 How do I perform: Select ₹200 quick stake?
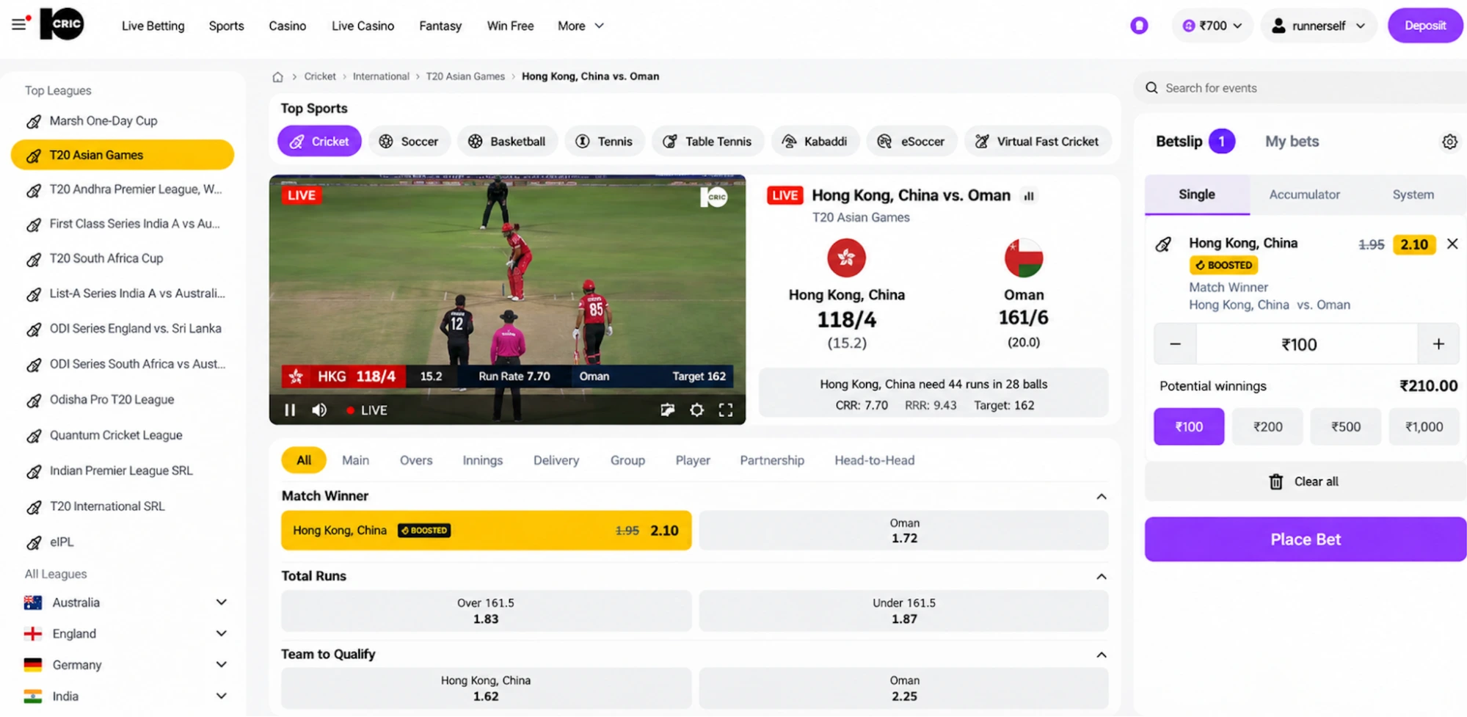click(x=1267, y=426)
